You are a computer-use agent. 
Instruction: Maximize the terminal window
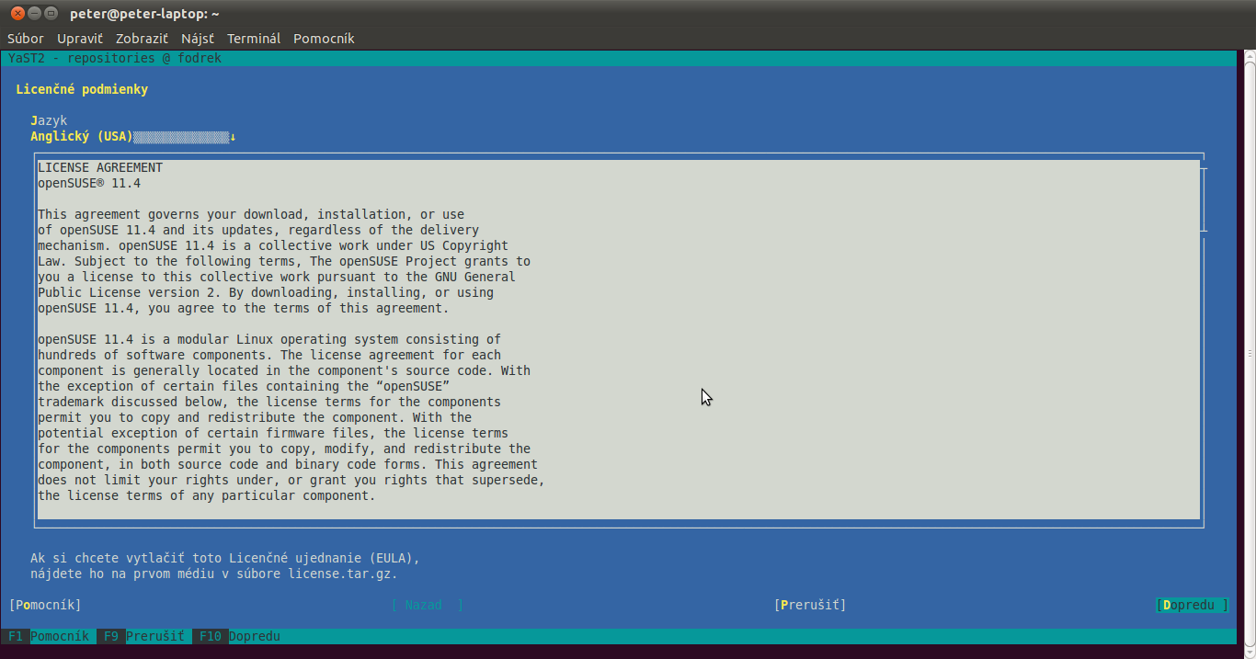click(51, 13)
